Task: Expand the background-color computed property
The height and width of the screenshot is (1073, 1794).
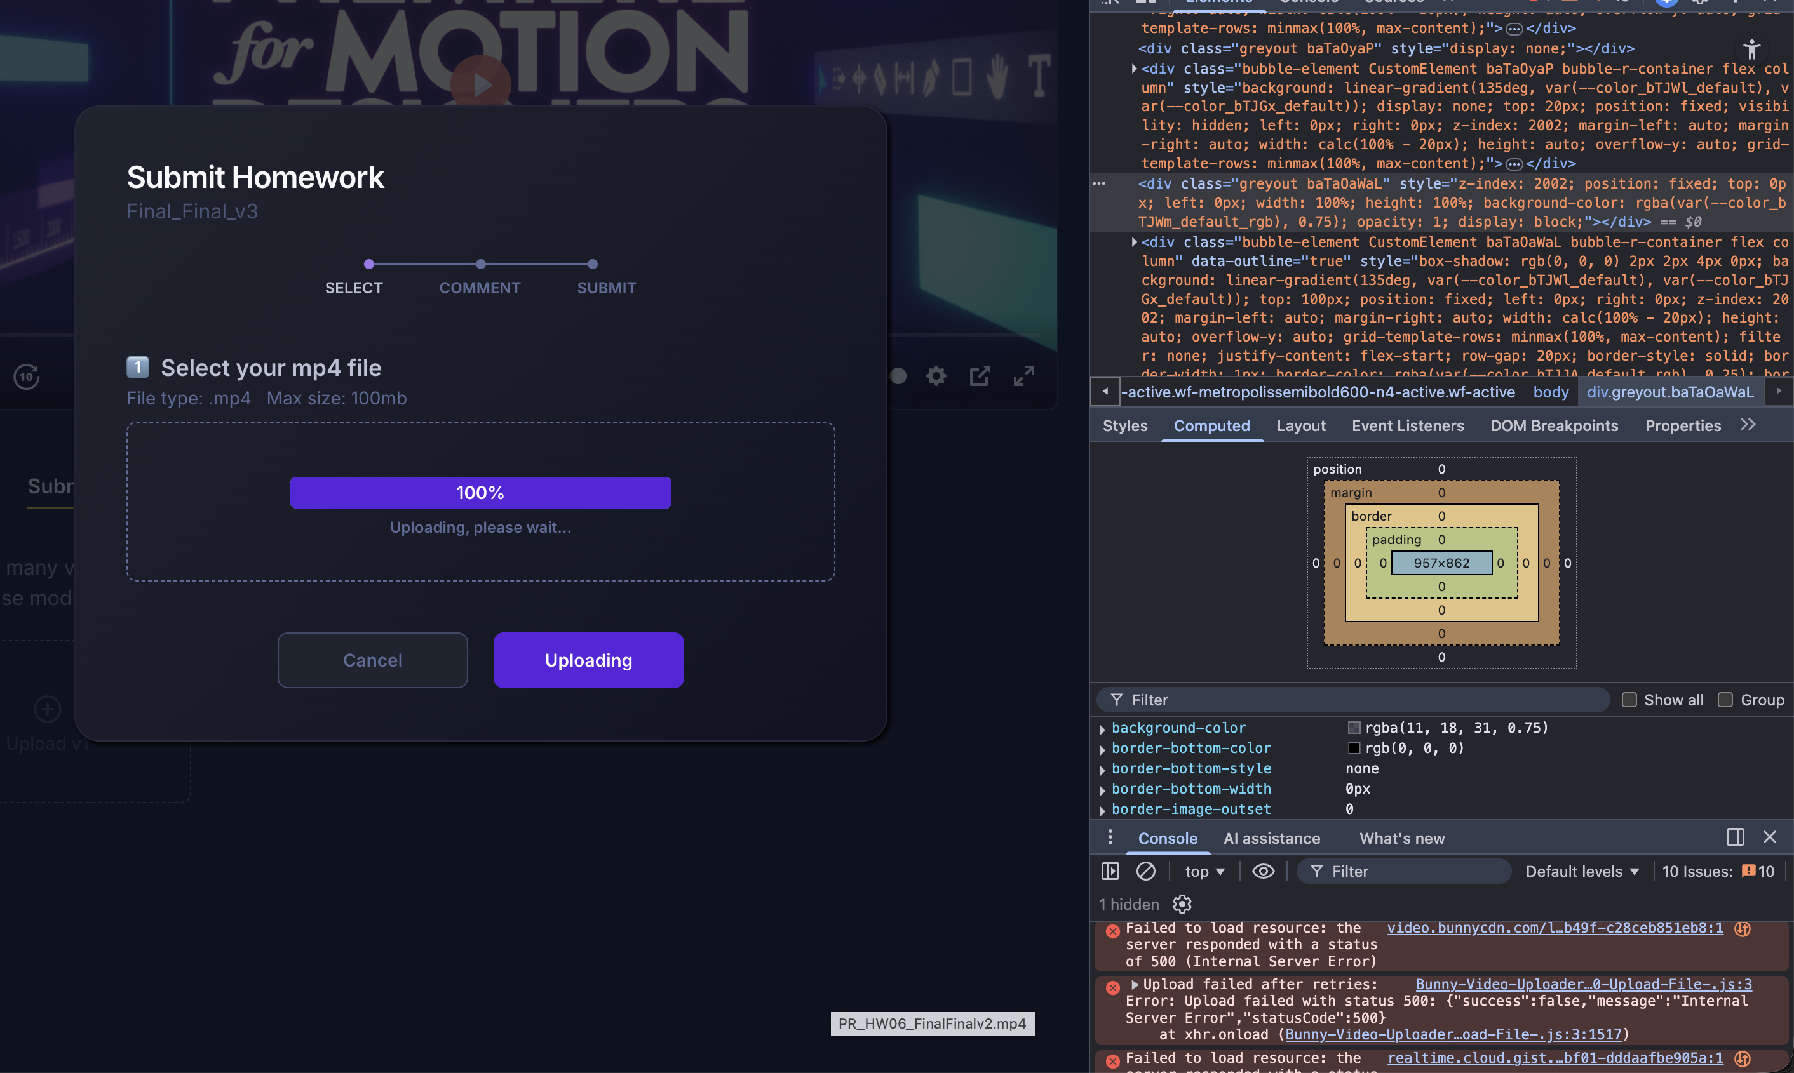Action: point(1102,729)
